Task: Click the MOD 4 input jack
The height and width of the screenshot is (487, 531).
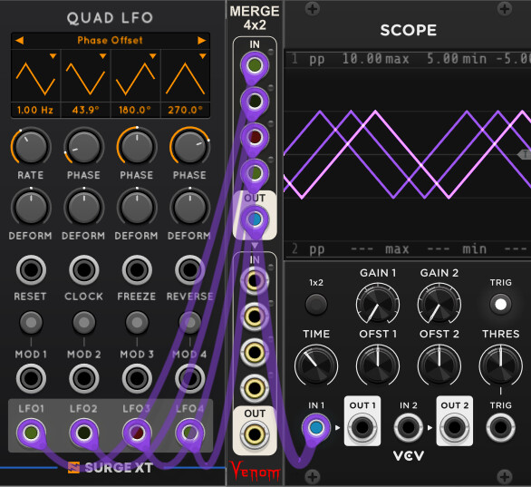Action: tap(190, 378)
